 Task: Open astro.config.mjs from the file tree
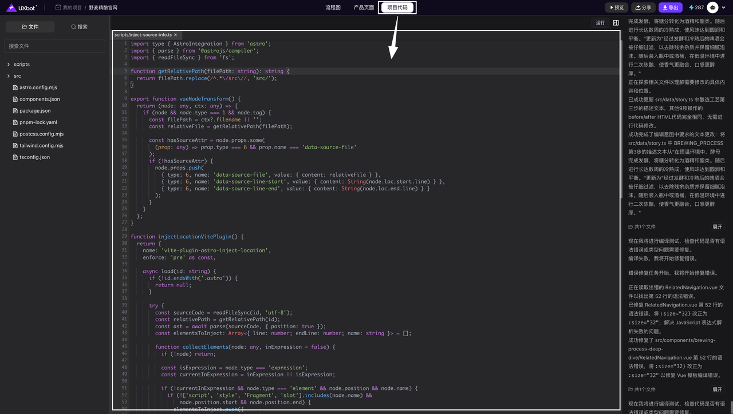[38, 87]
